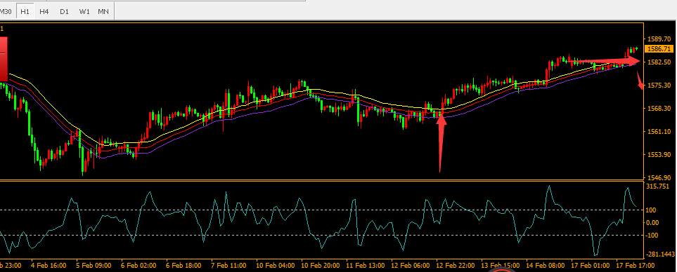Switch chart to H4 timeframe

(x=44, y=12)
